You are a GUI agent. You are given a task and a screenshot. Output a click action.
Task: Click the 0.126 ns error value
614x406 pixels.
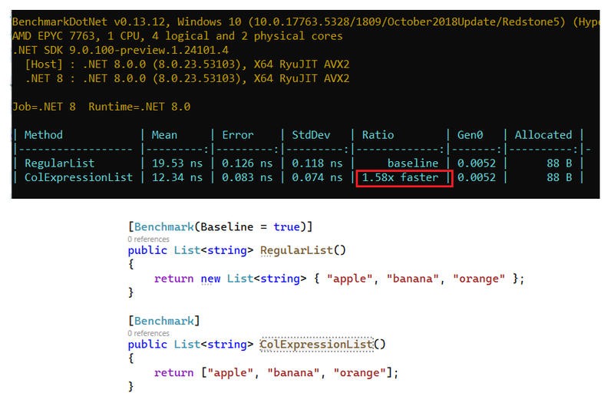[247, 163]
